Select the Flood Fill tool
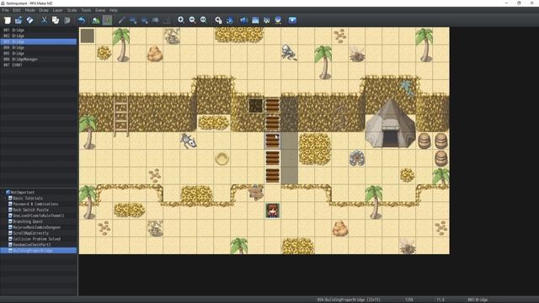 (155, 20)
